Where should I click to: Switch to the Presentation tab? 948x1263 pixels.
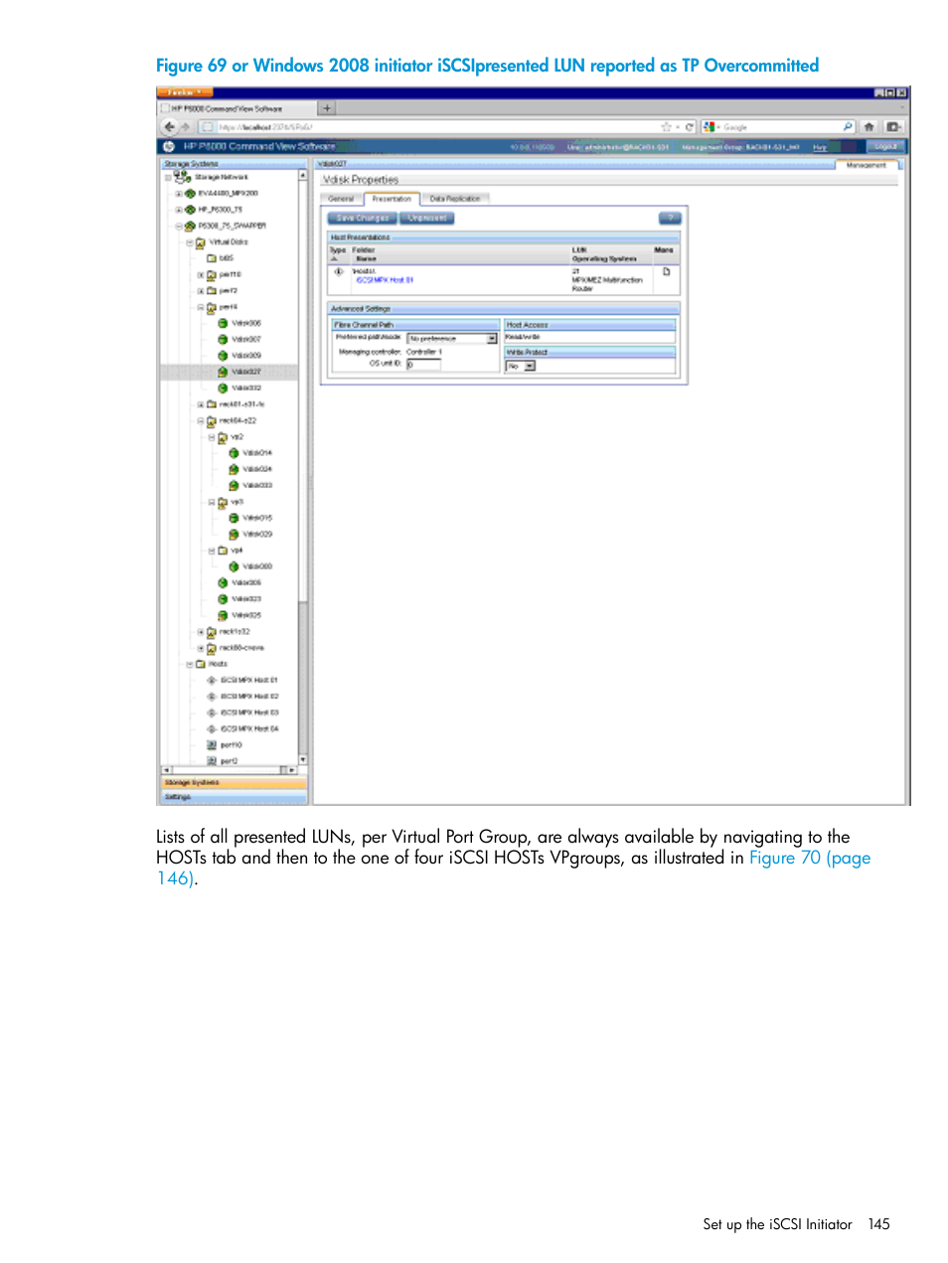[x=393, y=199]
